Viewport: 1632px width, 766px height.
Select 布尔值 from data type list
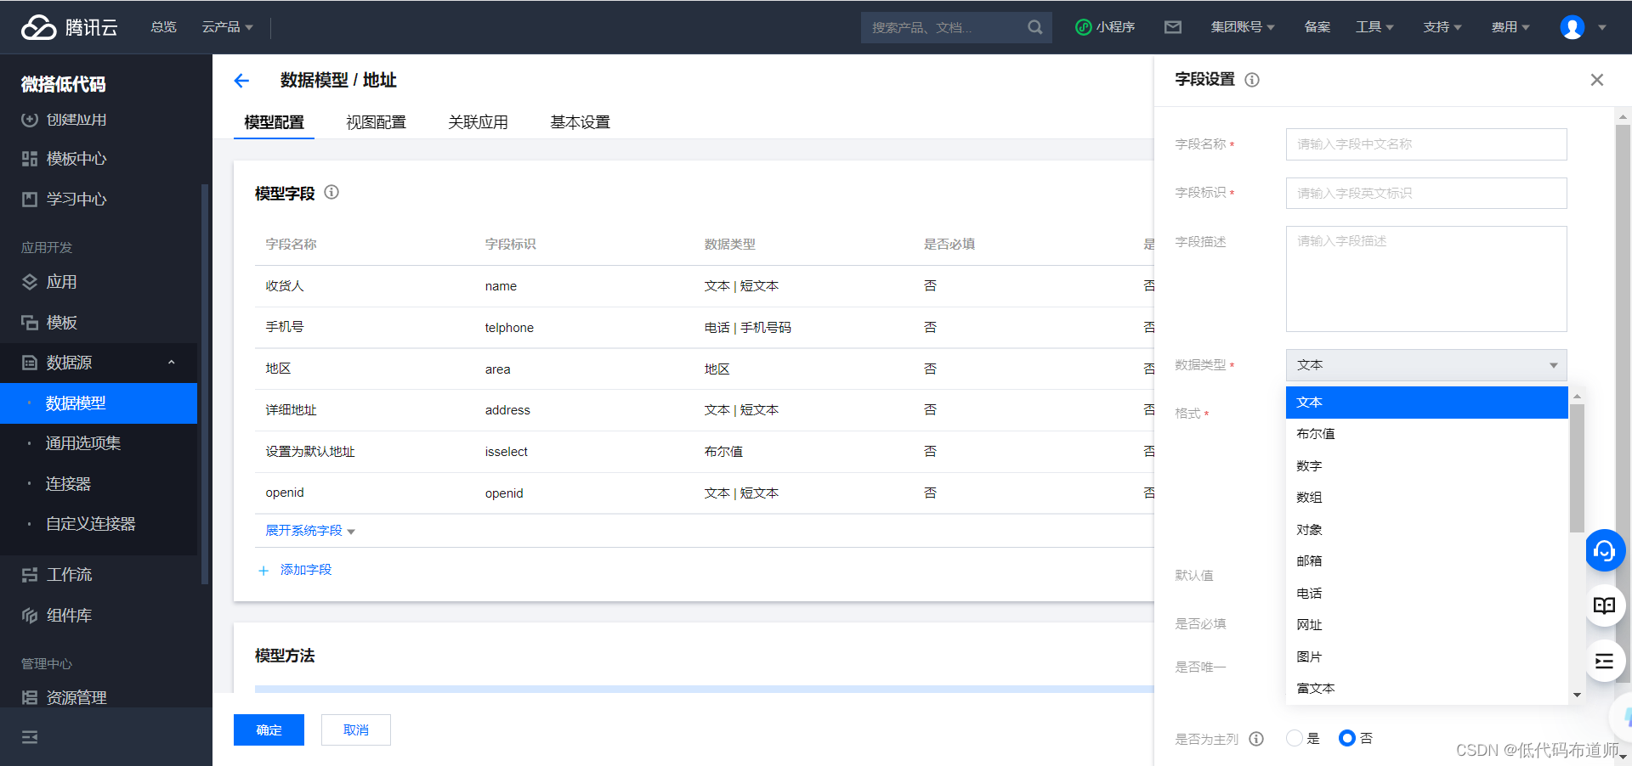[1426, 434]
